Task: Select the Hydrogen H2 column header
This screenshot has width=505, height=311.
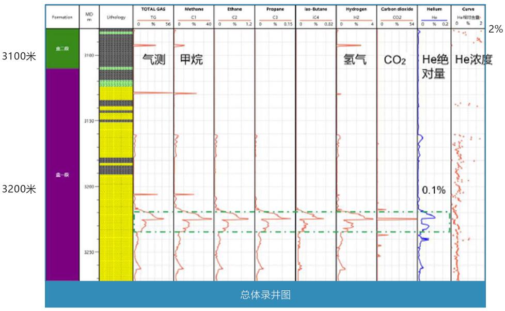Action: tap(356, 9)
